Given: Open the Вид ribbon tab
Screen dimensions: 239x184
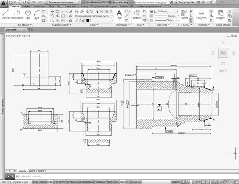Looking at the screenshot, I should [60, 7].
